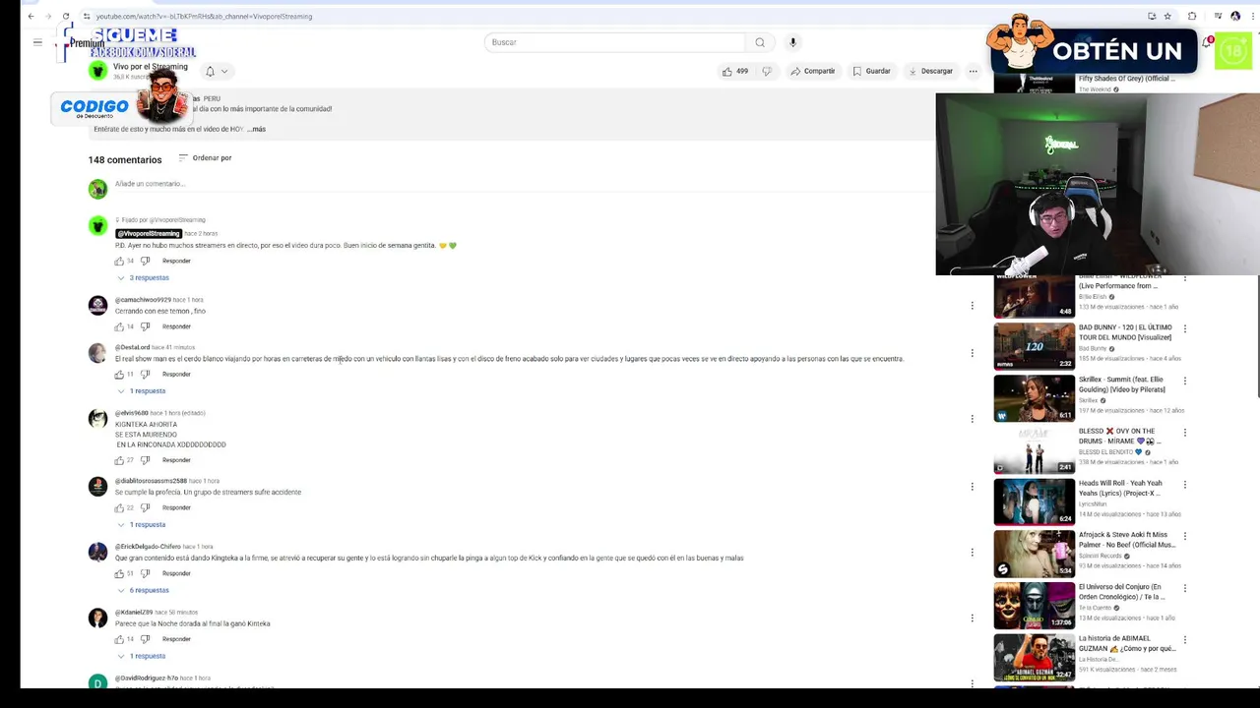Open site information icon in address bar
Screen dimensions: 1260x708
87,16
